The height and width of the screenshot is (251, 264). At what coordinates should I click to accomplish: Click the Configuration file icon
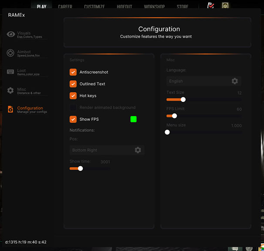(11, 109)
